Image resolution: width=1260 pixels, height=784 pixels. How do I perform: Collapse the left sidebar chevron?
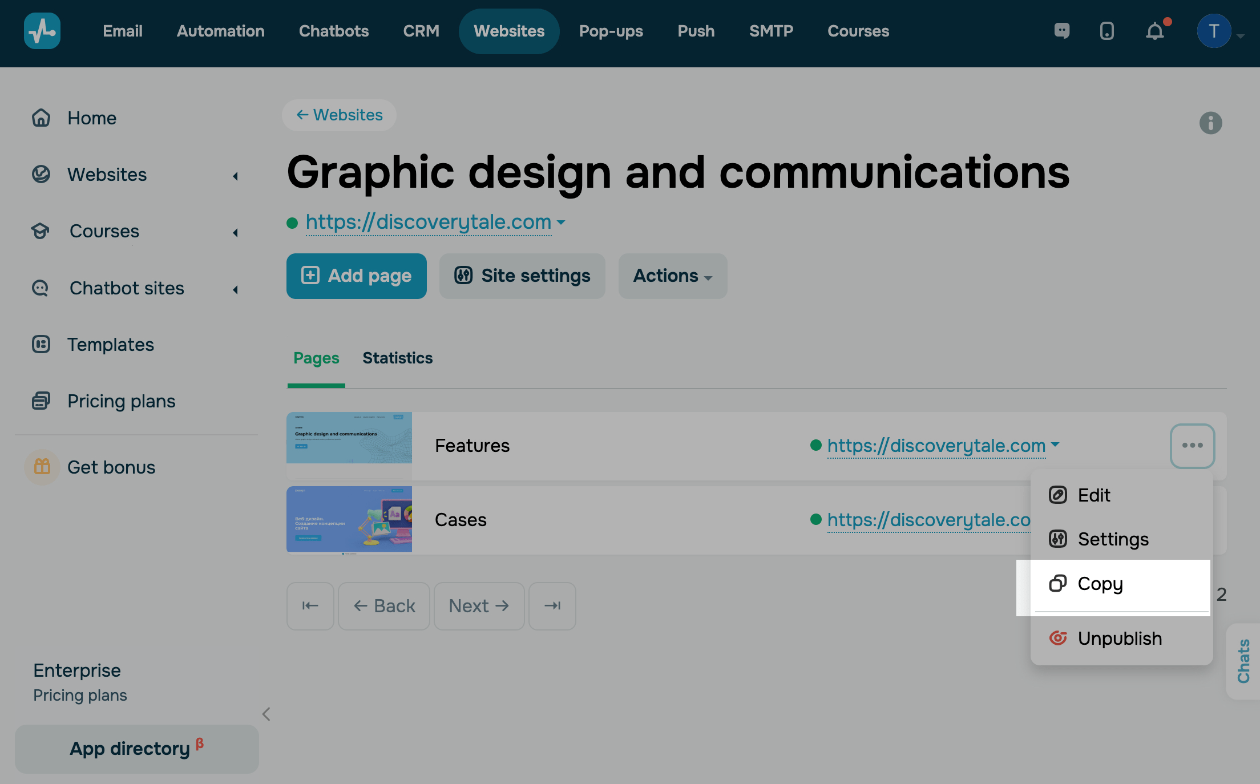(x=266, y=714)
